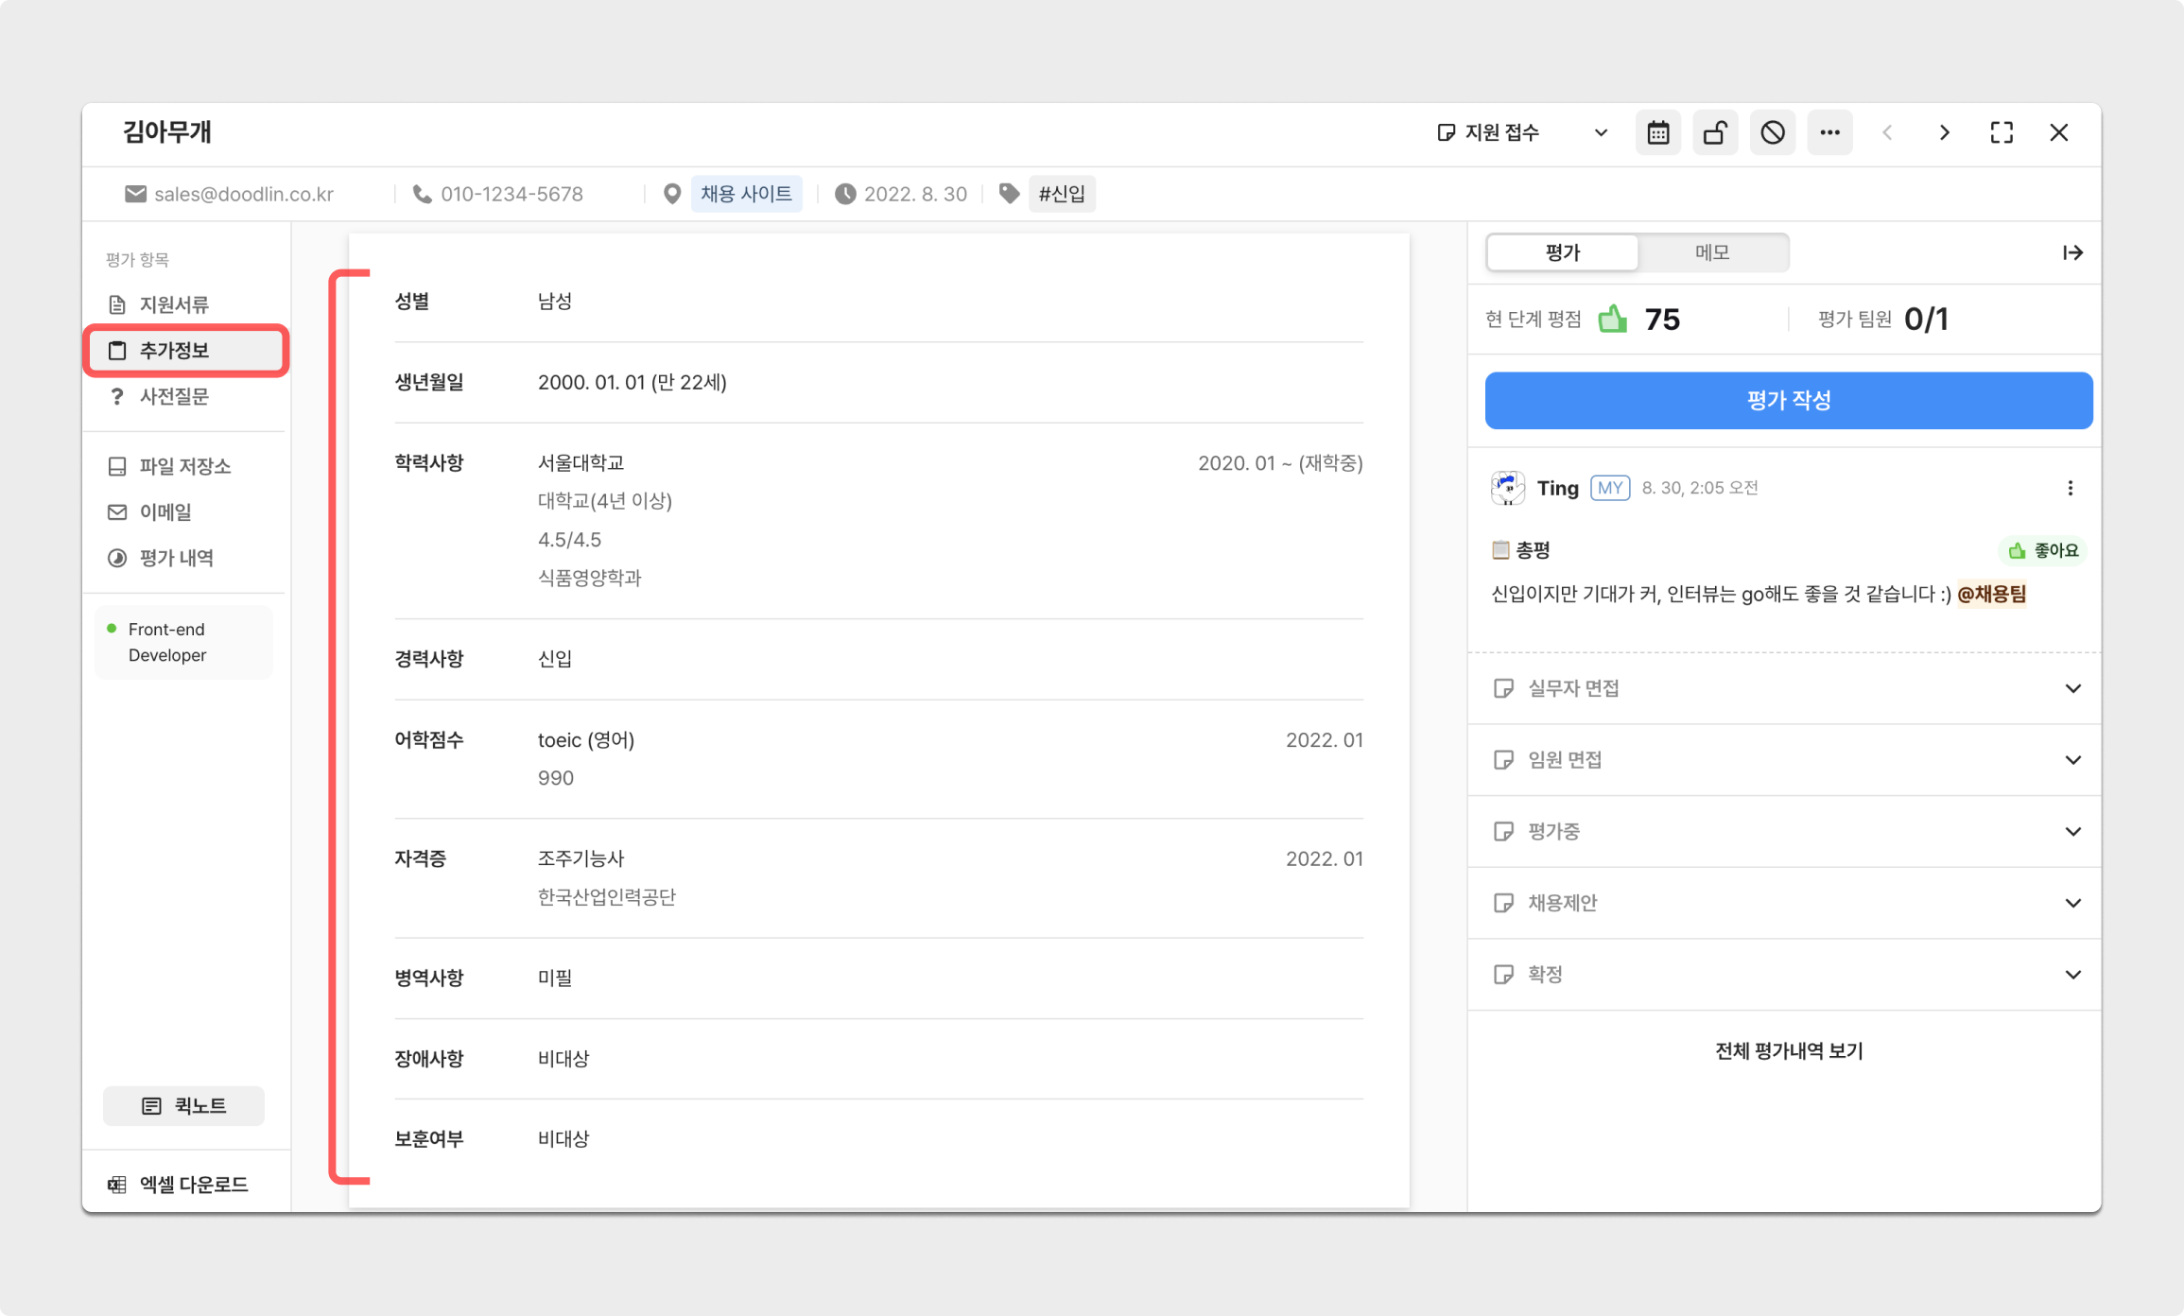Enter fullscreen with expand icon
Screen dimensions: 2184x1316
[2002, 132]
